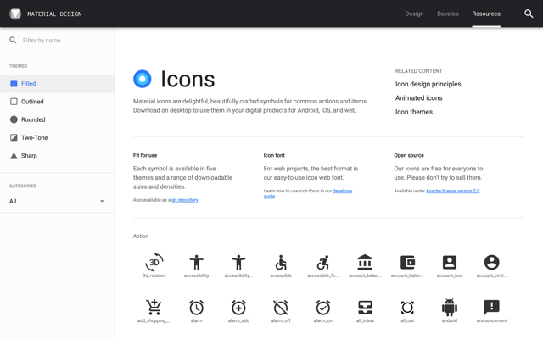Click the MATERIAL DESIGN title text
The height and width of the screenshot is (339, 543).
(x=54, y=14)
